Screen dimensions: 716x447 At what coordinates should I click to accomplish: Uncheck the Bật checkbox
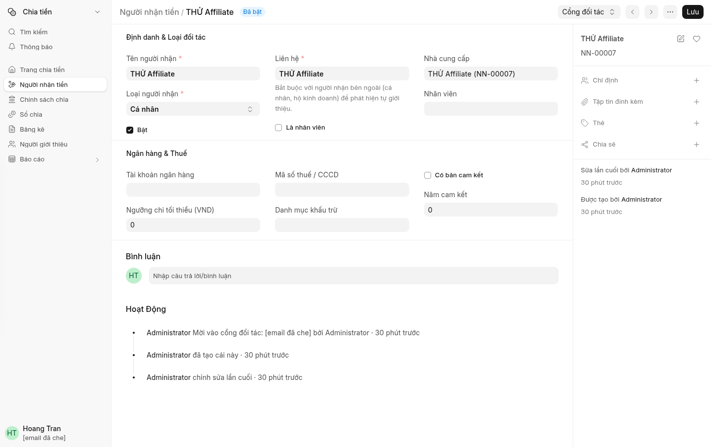click(130, 130)
